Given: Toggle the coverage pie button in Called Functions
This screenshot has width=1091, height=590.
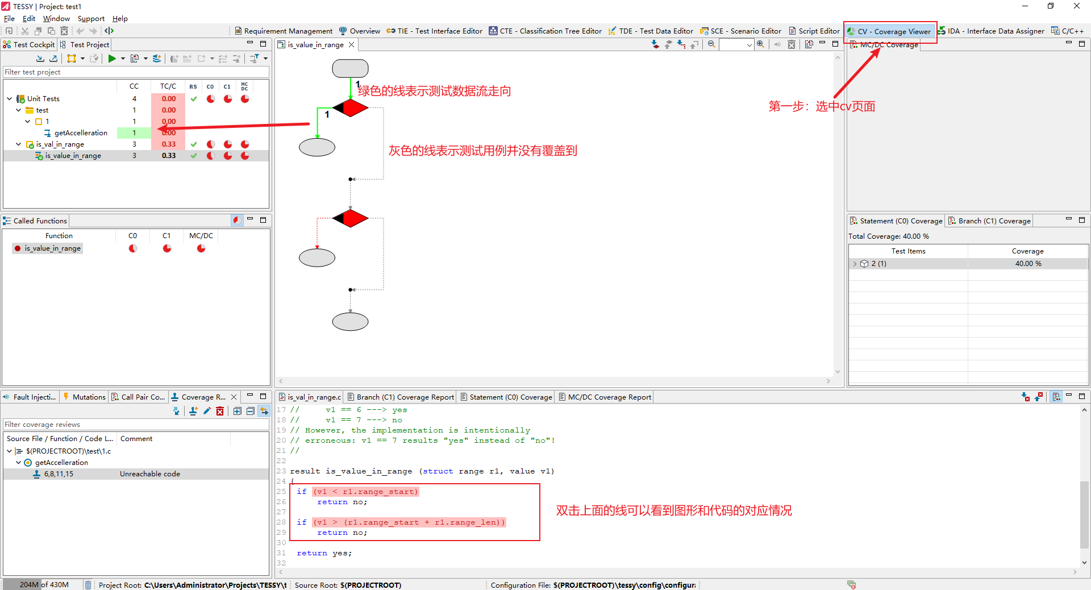Looking at the screenshot, I should click(237, 221).
